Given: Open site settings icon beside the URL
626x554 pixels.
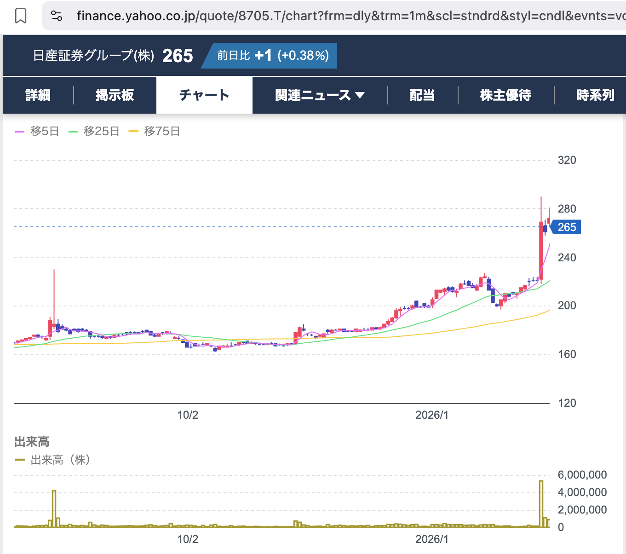Looking at the screenshot, I should 57,16.
